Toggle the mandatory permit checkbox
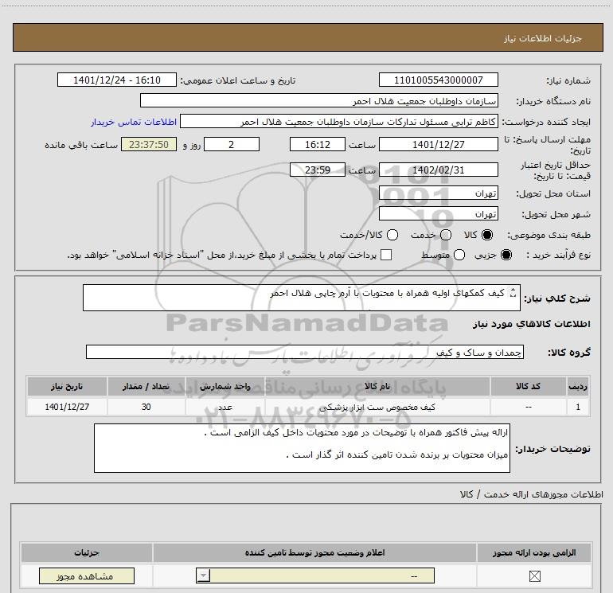The image size is (613, 593). pos(534,575)
